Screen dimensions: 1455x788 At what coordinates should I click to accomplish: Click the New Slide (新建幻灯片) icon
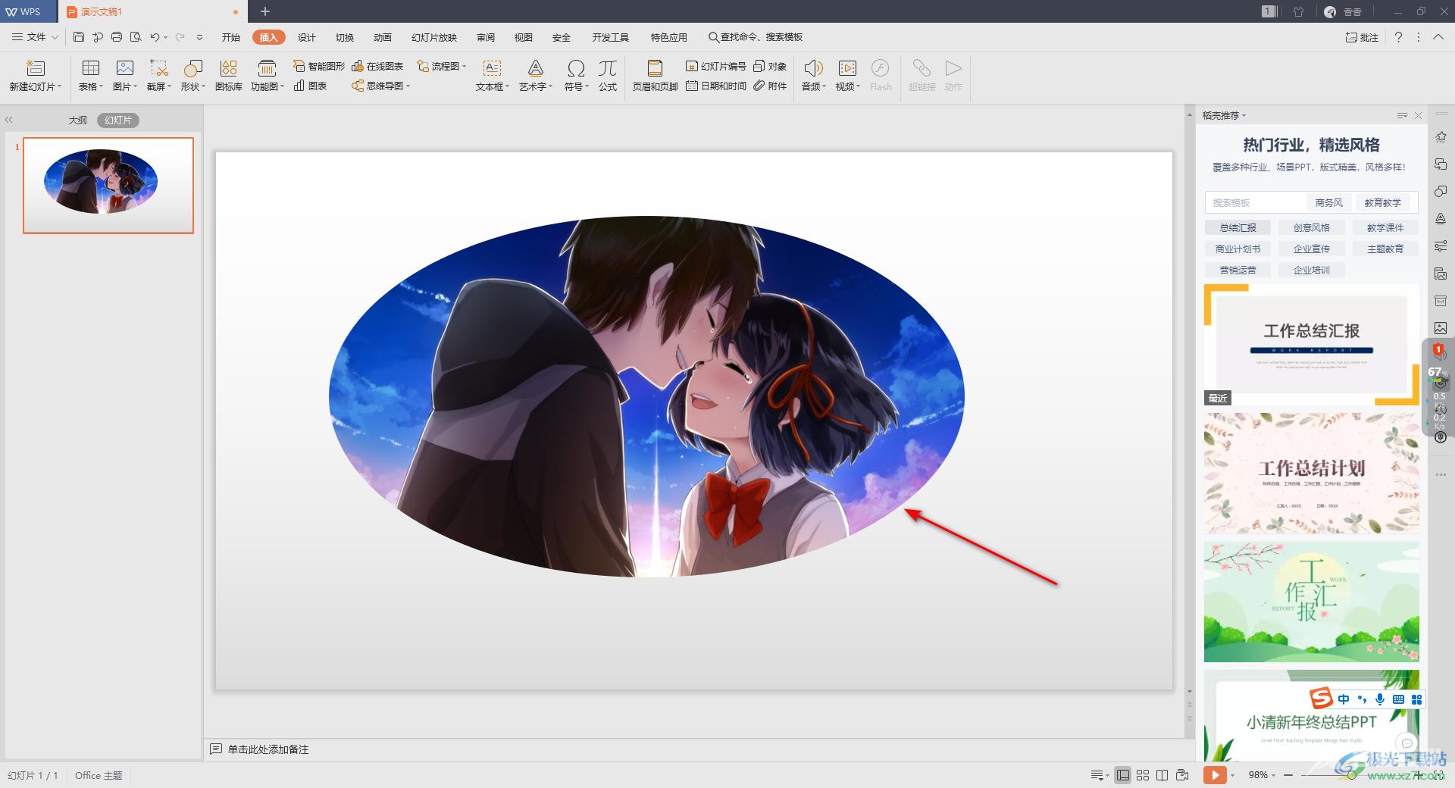pos(36,68)
